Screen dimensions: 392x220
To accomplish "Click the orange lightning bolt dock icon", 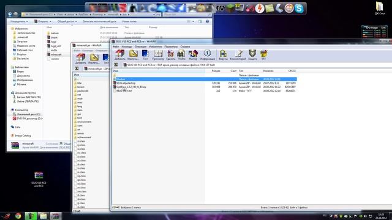I will pyautogui.click(x=260, y=9).
